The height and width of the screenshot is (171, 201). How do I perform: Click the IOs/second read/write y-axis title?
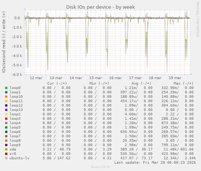pos(4,42)
